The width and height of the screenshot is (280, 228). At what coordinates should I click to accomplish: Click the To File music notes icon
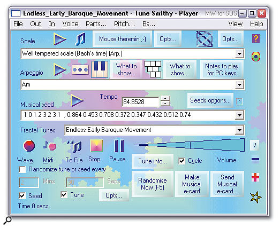pos(74,147)
